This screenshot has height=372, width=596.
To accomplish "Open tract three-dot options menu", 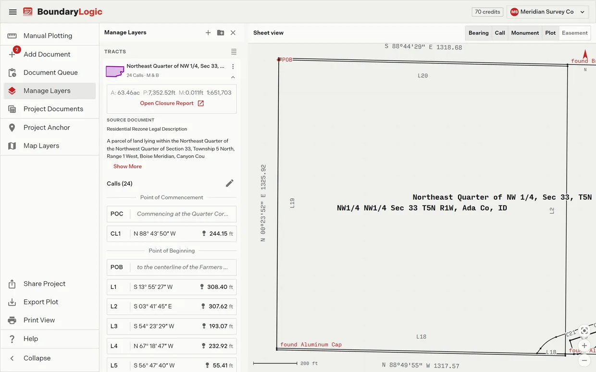I will [233, 67].
